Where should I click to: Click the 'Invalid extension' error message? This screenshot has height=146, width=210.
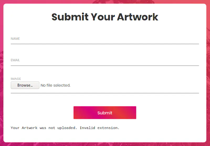(x=99, y=128)
